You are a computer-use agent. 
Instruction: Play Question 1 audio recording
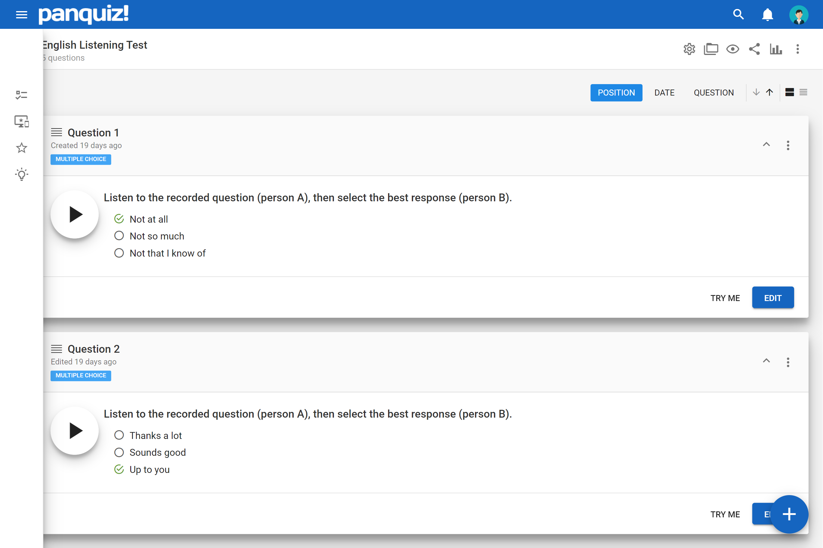coord(75,214)
